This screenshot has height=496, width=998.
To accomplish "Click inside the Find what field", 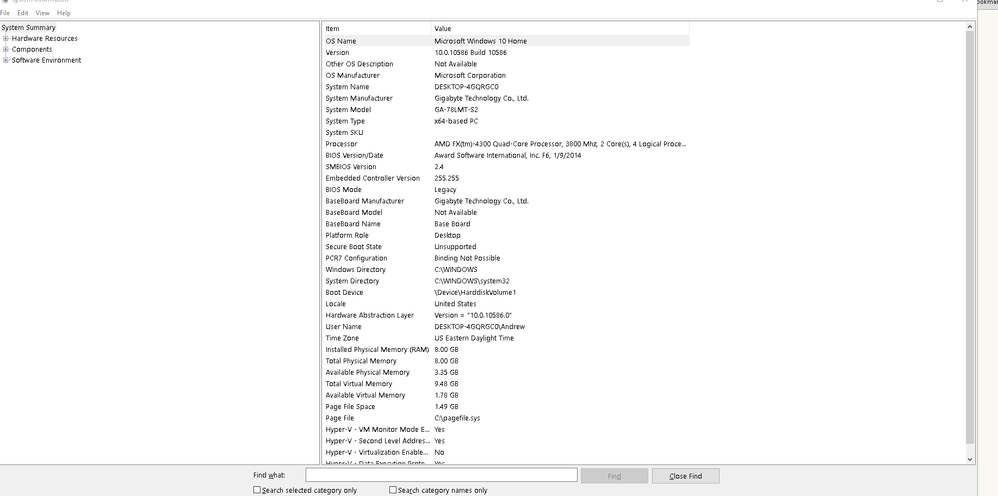I will [441, 475].
